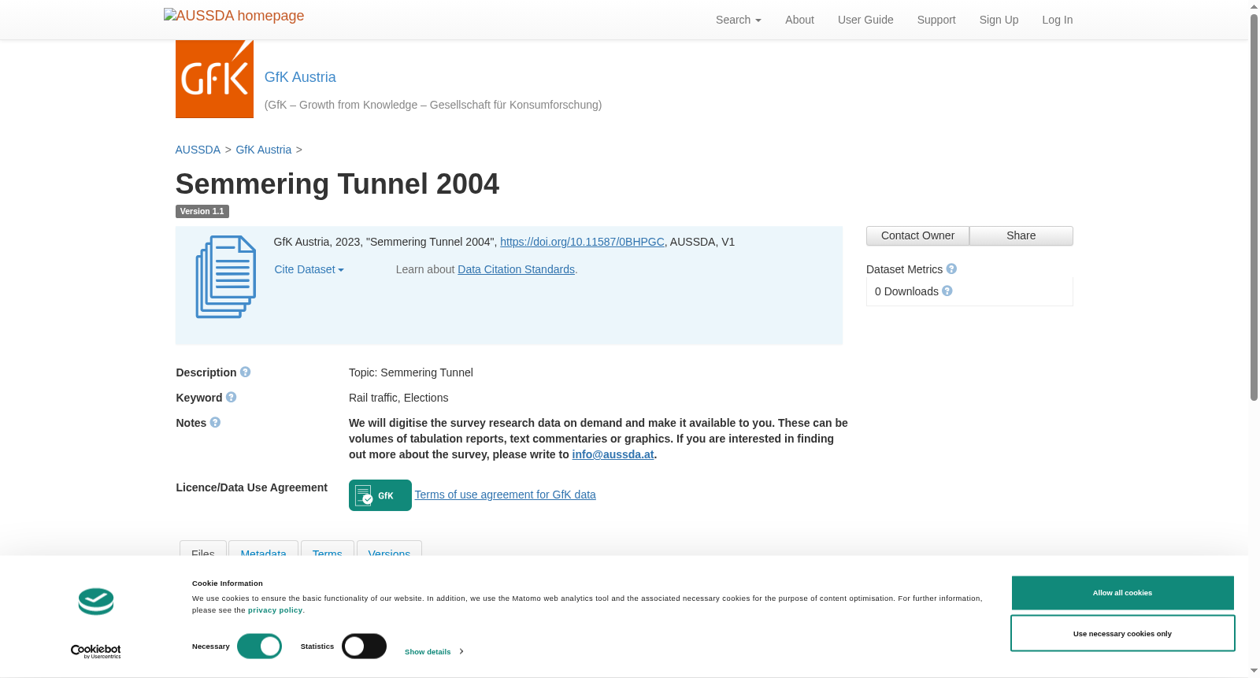This screenshot has width=1260, height=678.
Task: Click the help icon next to Notes
Action: [215, 422]
